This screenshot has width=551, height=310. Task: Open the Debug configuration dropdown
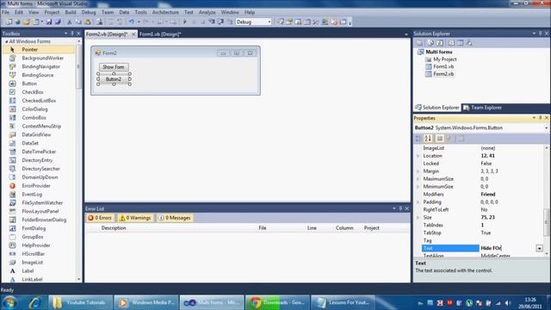pyautogui.click(x=269, y=22)
